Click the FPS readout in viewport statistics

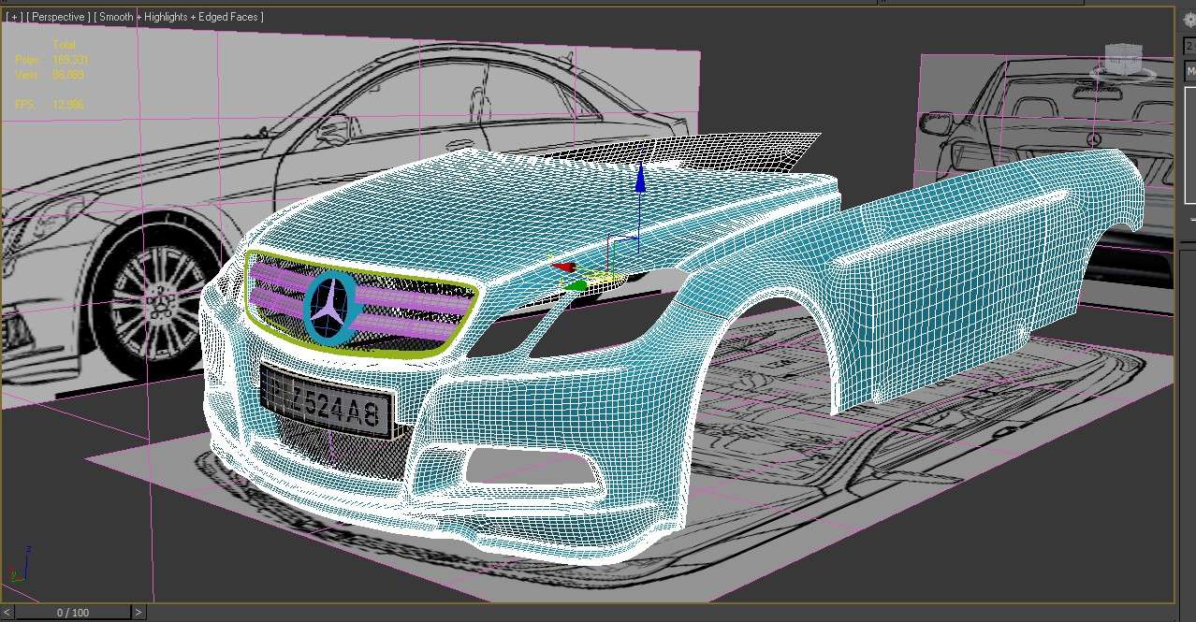[x=50, y=105]
